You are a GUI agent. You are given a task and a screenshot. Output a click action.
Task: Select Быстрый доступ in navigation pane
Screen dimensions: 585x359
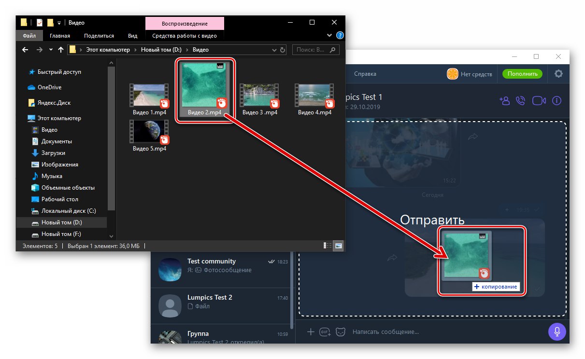60,72
